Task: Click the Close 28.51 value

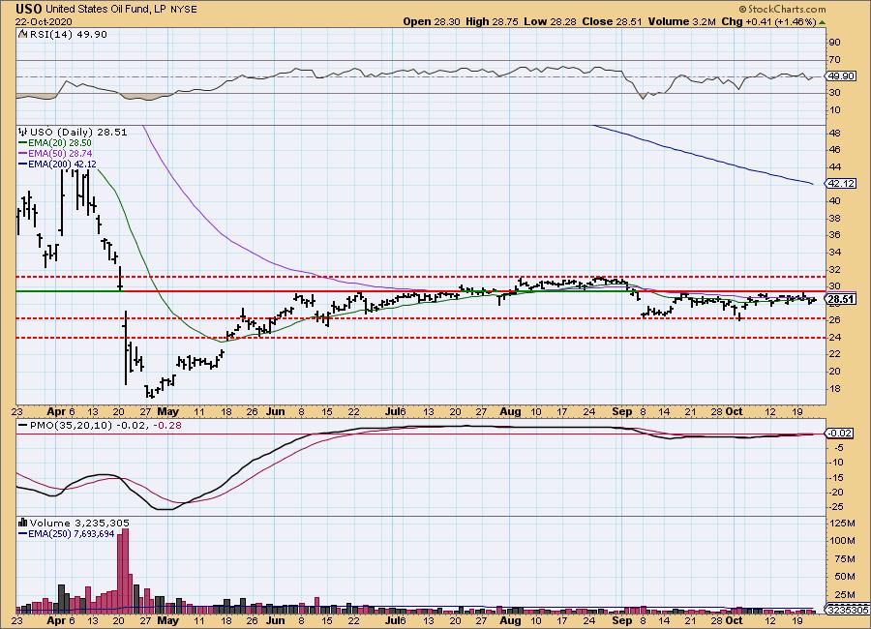Action: (x=613, y=21)
